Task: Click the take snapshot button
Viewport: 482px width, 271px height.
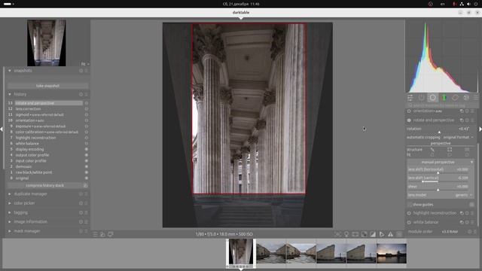Action: (x=48, y=86)
